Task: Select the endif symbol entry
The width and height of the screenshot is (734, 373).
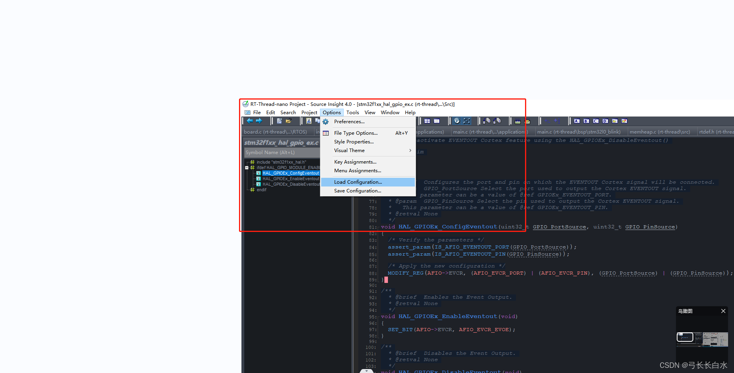Action: coord(262,190)
